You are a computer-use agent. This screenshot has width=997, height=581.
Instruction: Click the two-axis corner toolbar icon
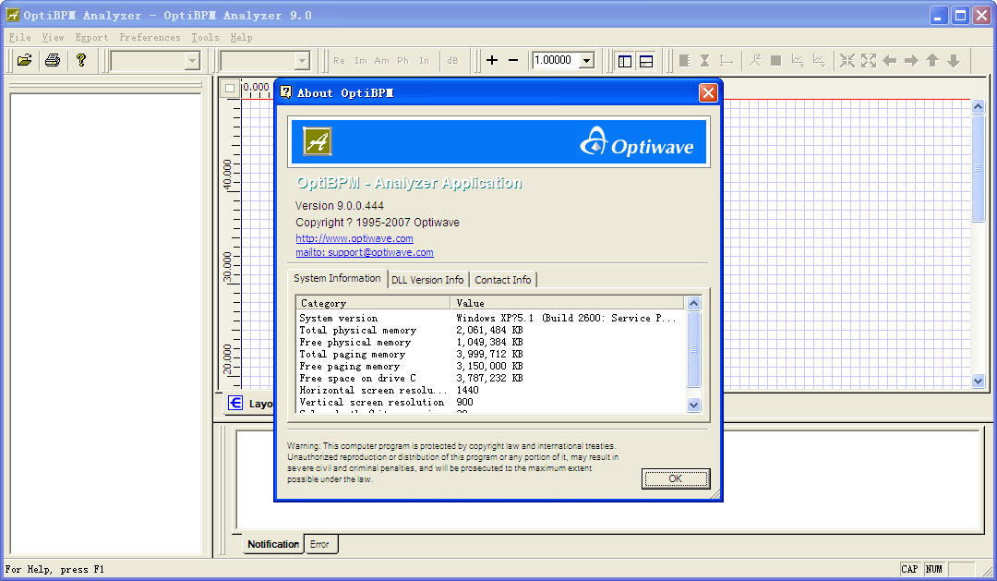click(727, 60)
